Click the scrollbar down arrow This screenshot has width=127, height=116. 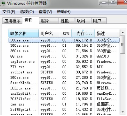(x=123, y=112)
